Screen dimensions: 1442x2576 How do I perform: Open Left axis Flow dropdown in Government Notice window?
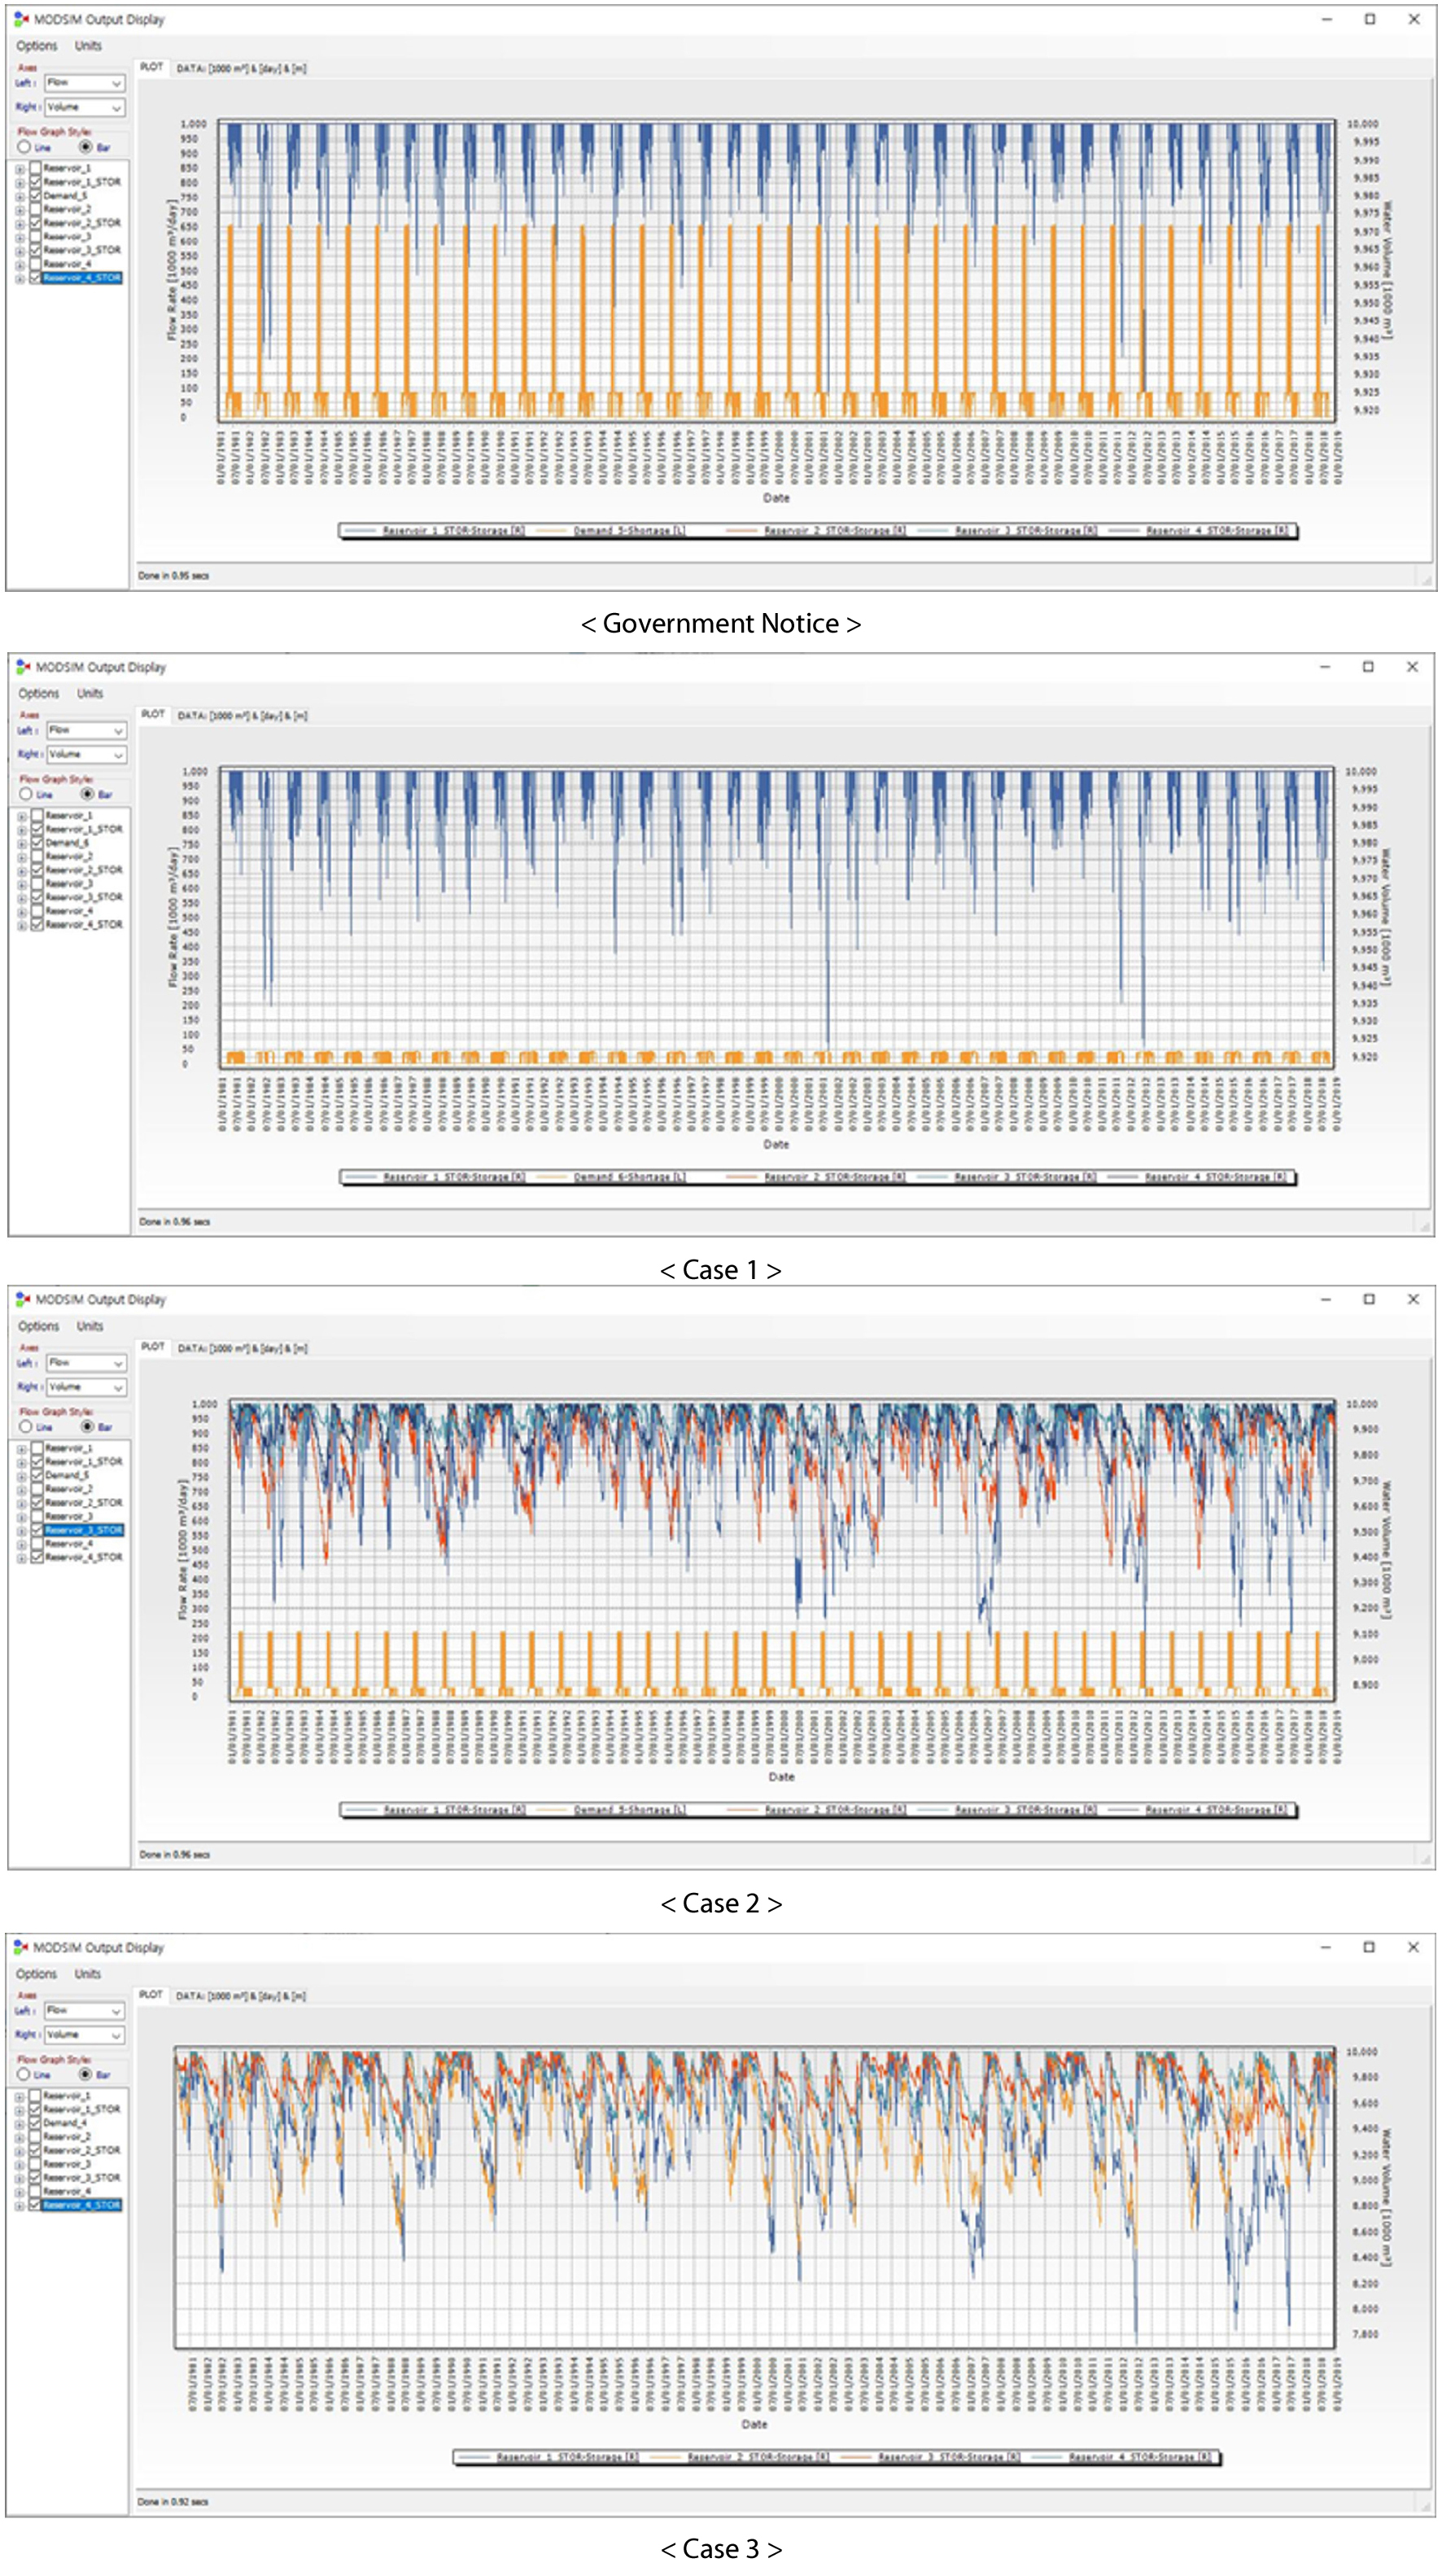click(x=84, y=83)
